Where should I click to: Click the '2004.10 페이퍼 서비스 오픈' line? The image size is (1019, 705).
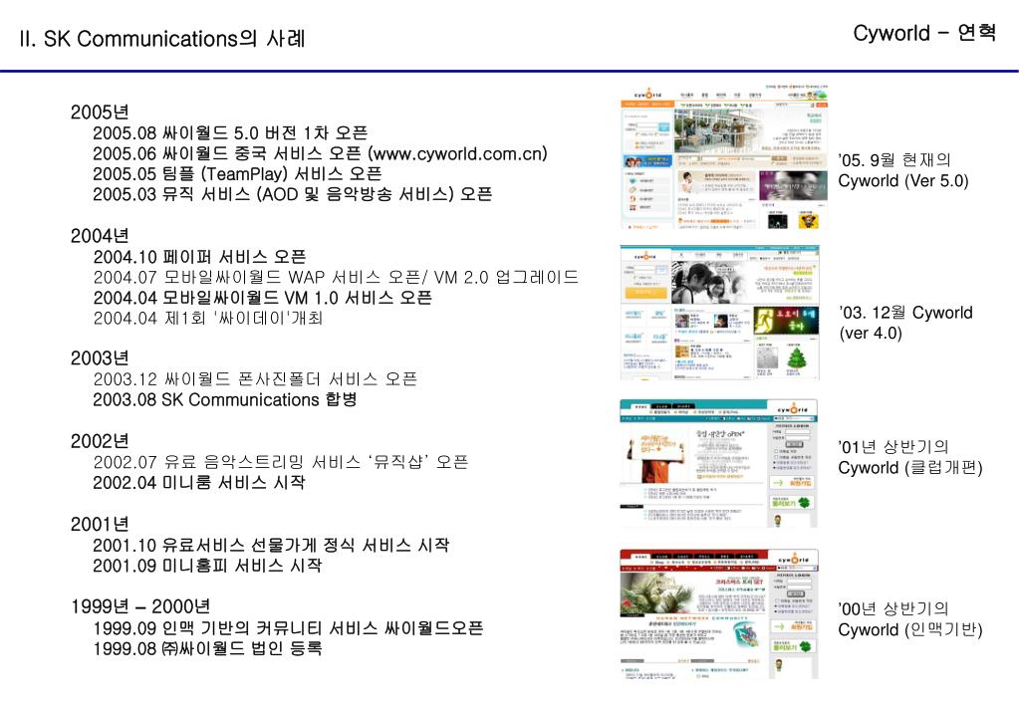coord(199,257)
